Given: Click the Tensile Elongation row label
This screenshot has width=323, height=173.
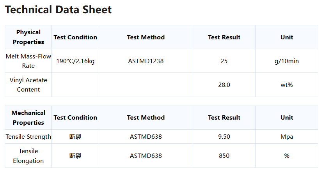Looking at the screenshot, I should coord(28,156).
